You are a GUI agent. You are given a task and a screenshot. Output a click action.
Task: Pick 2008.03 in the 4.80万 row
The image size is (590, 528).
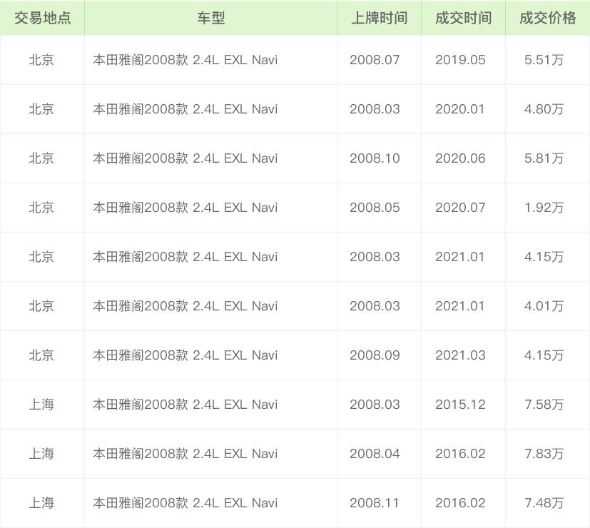[x=375, y=109]
